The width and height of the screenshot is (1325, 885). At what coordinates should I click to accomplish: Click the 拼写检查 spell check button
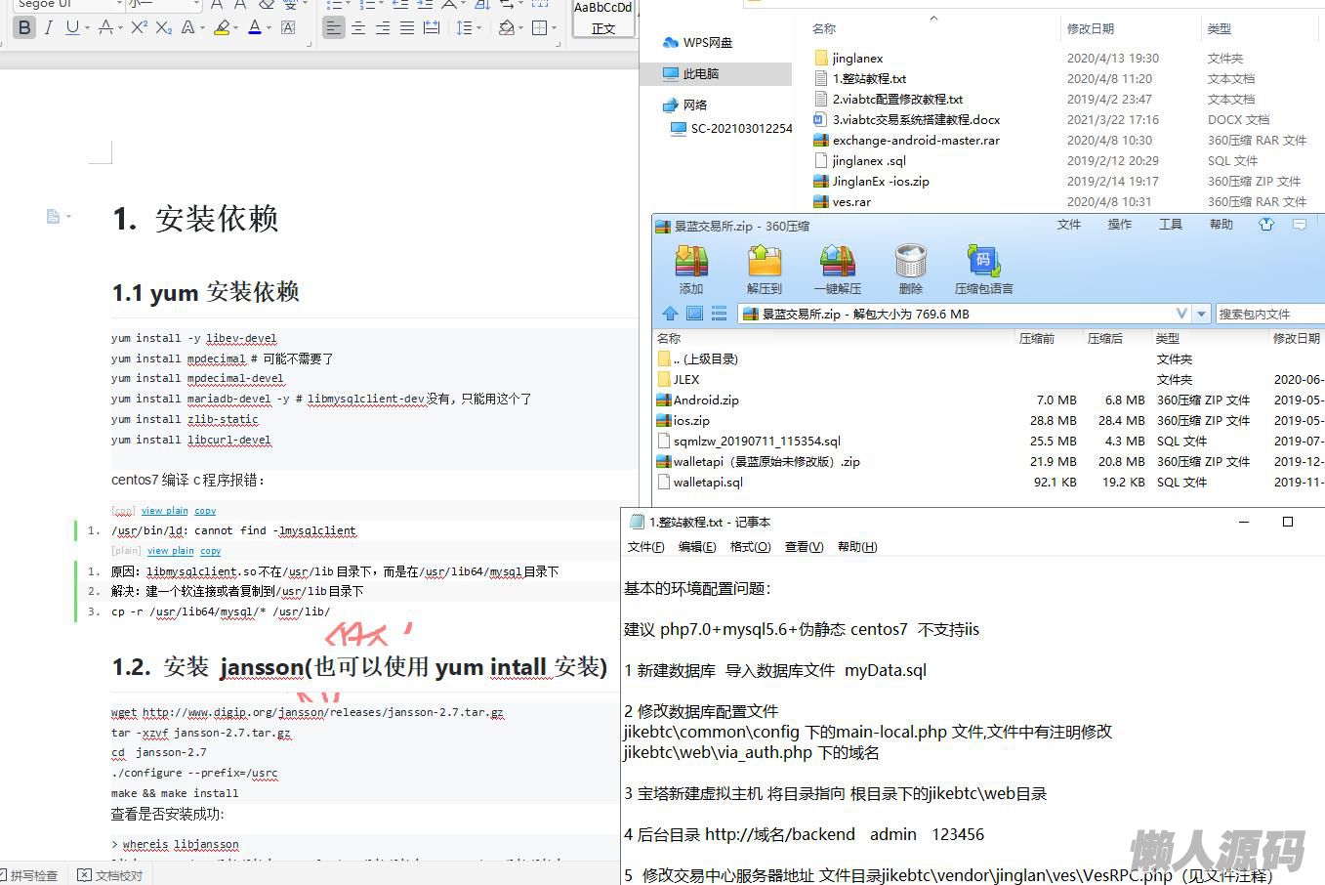pyautogui.click(x=29, y=875)
